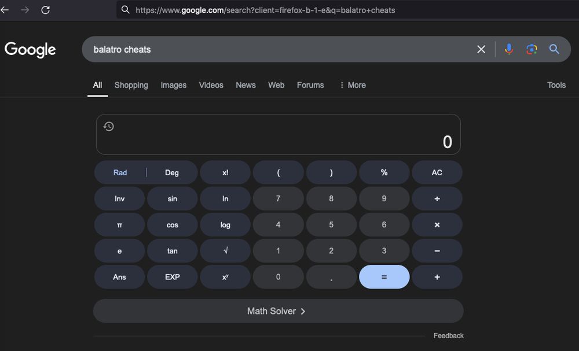Go back using the browser back arrow
579x351 pixels.
coord(5,10)
